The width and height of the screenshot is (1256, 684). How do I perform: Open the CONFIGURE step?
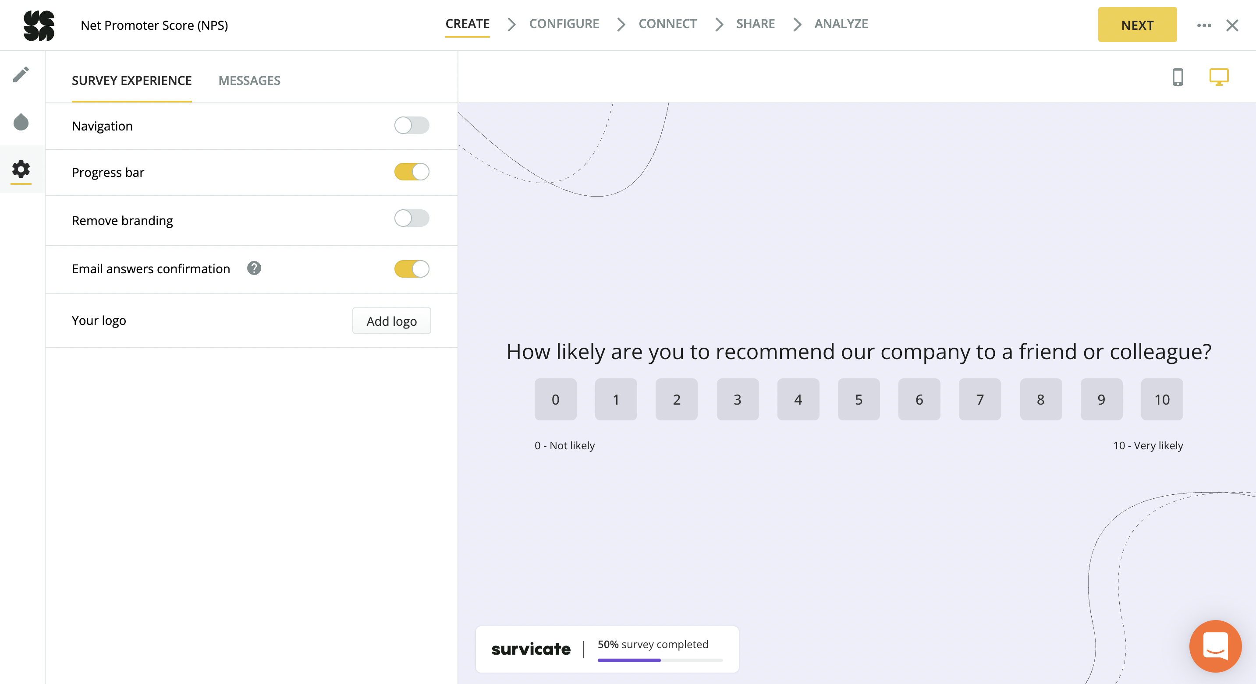pos(564,23)
